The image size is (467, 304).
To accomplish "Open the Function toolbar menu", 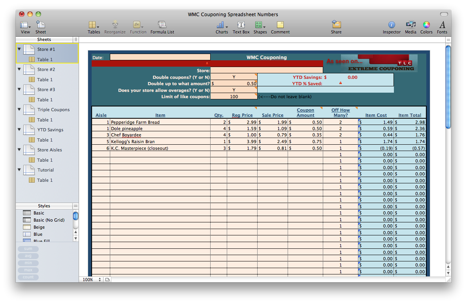I will tap(138, 27).
